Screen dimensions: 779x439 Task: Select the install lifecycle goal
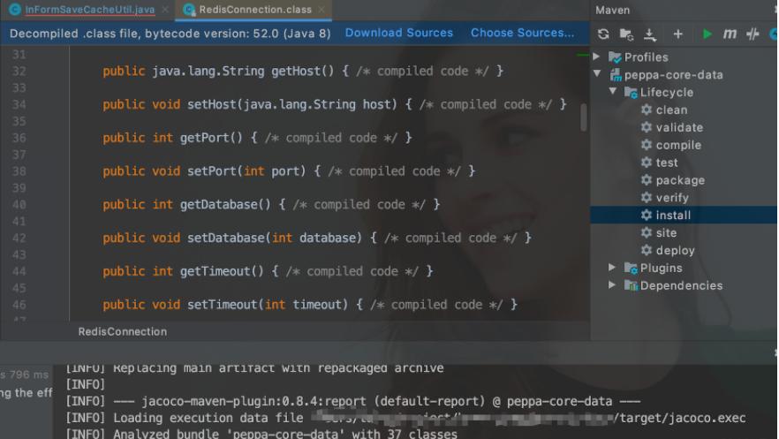click(673, 216)
